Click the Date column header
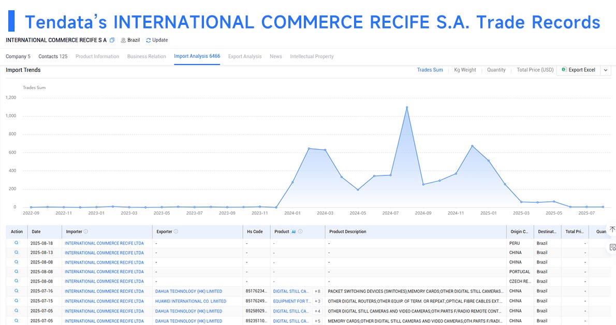This screenshot has height=325, width=616. click(x=36, y=231)
